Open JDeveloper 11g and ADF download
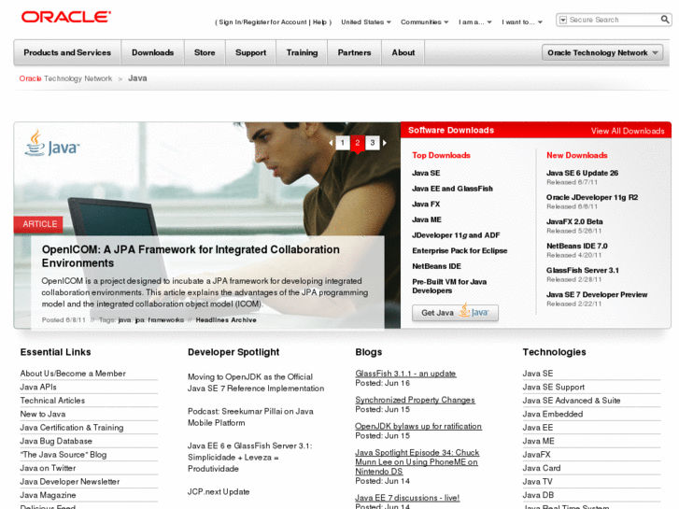The height and width of the screenshot is (509, 679). coord(456,235)
